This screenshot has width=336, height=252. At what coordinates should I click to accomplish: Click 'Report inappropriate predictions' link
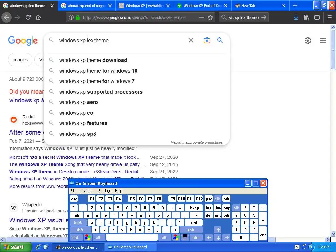point(197,142)
